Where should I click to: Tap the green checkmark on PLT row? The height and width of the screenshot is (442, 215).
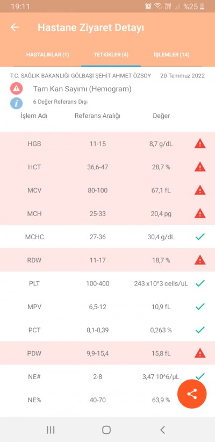tap(200, 283)
